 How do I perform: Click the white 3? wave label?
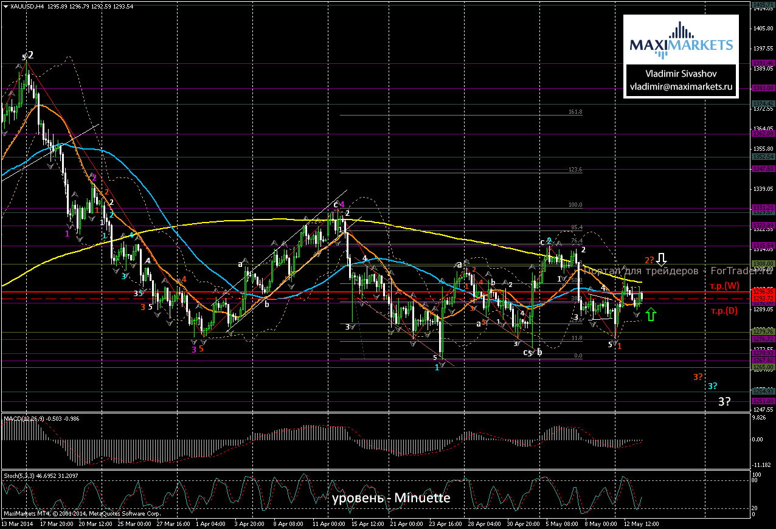point(724,401)
